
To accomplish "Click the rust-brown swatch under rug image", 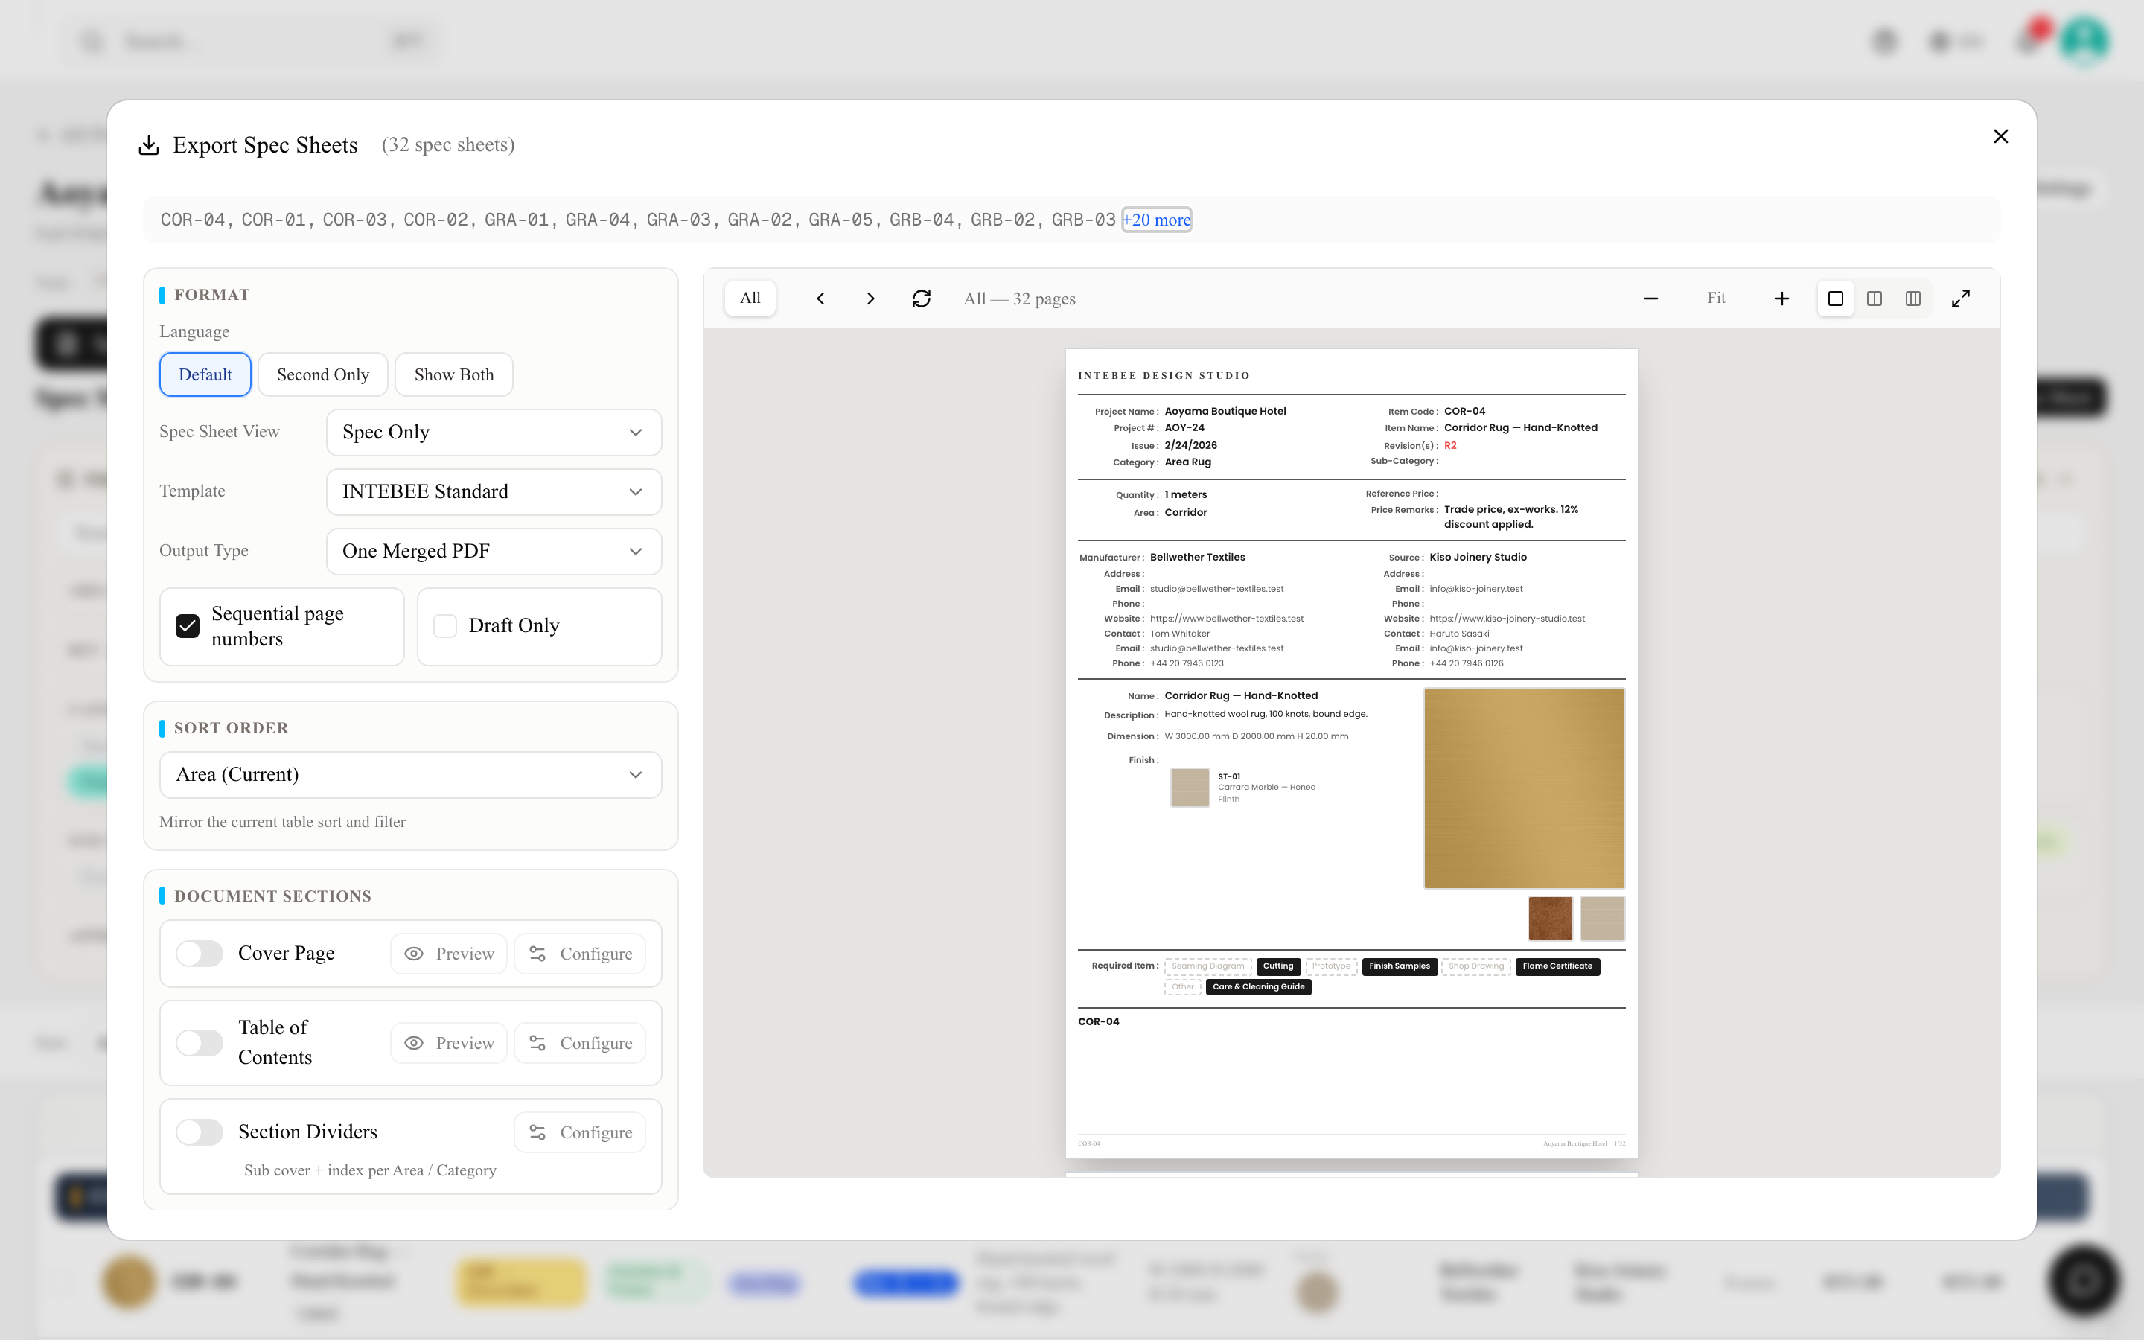I will [1551, 918].
